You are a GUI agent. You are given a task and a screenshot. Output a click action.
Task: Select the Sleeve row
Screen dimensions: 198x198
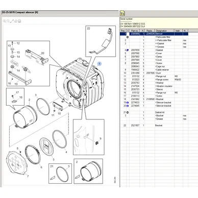pos(154,89)
